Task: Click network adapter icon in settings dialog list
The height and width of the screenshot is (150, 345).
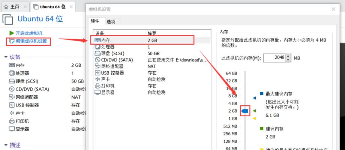Action: (x=98, y=66)
